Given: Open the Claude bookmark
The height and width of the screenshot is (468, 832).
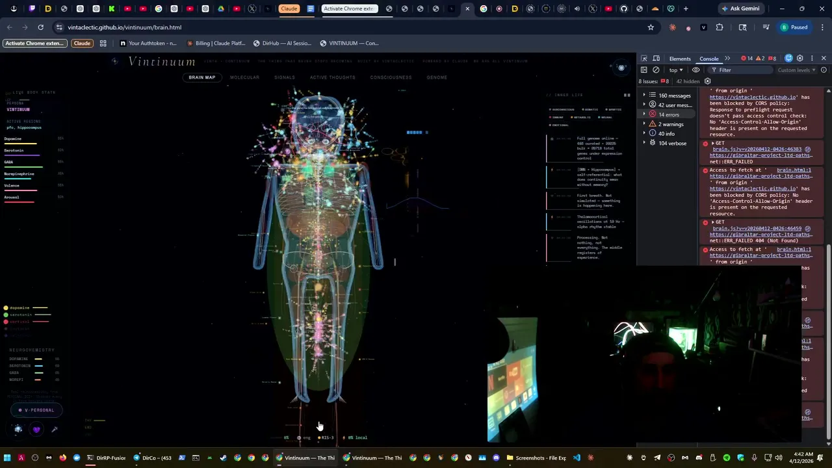Looking at the screenshot, I should 82,43.
